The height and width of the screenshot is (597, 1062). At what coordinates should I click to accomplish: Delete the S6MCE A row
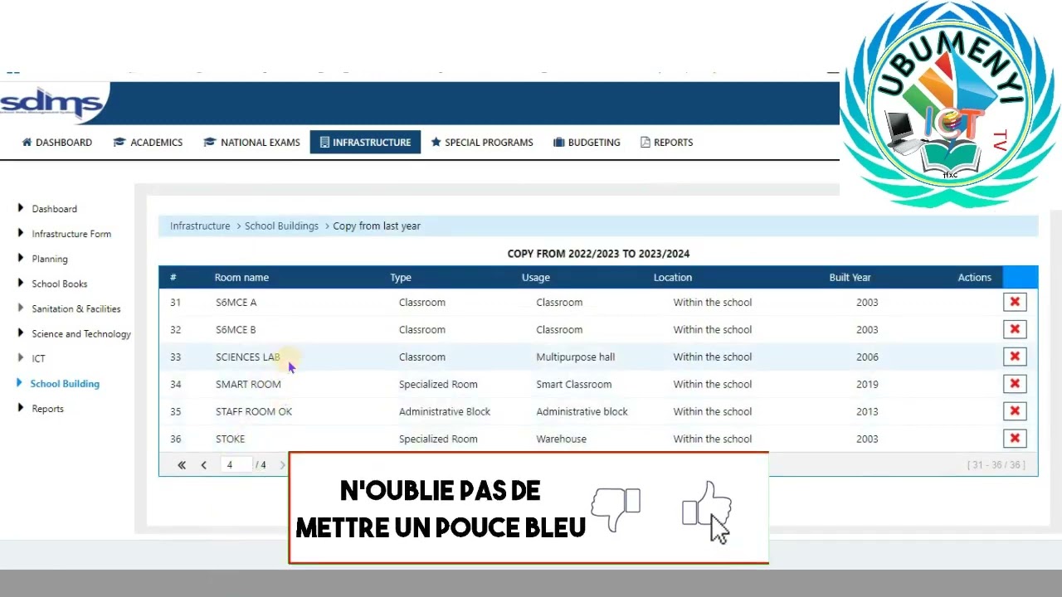coord(1014,302)
